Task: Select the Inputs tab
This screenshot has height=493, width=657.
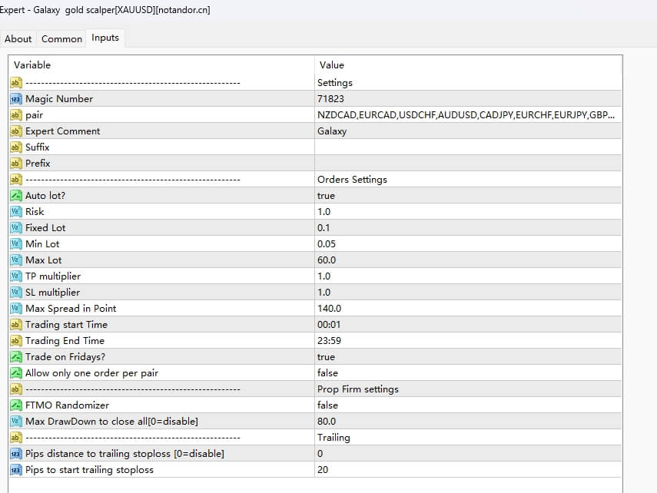Action: (x=105, y=38)
